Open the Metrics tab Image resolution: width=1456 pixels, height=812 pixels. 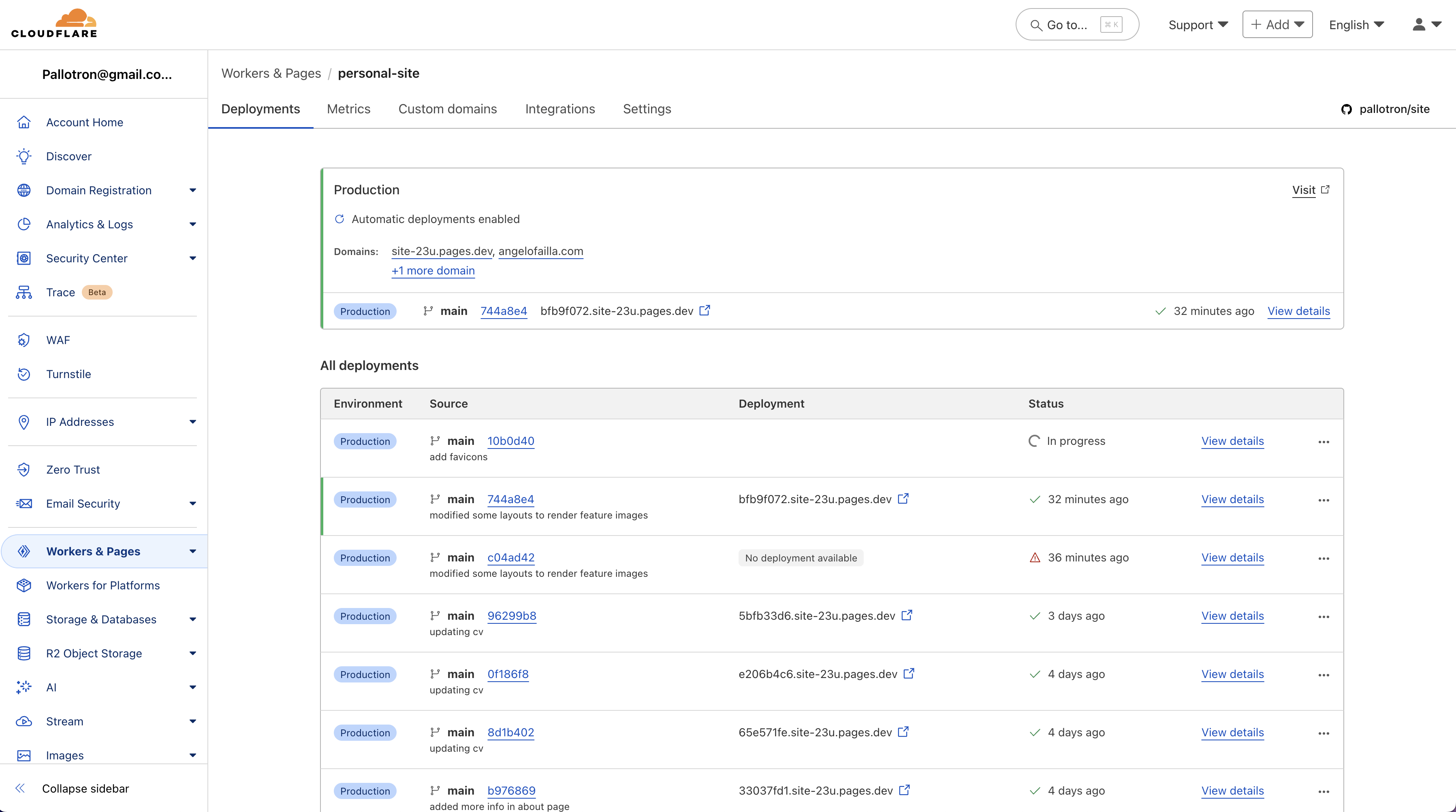(x=349, y=109)
